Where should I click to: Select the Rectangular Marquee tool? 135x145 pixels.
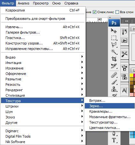coord(114,38)
